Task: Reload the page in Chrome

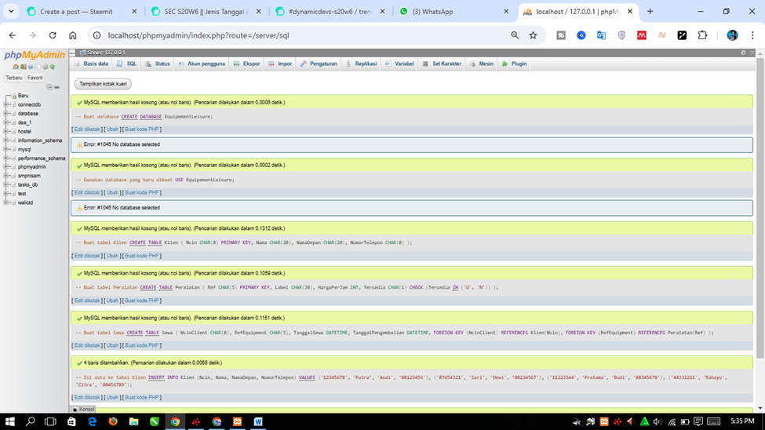Action: [53, 35]
